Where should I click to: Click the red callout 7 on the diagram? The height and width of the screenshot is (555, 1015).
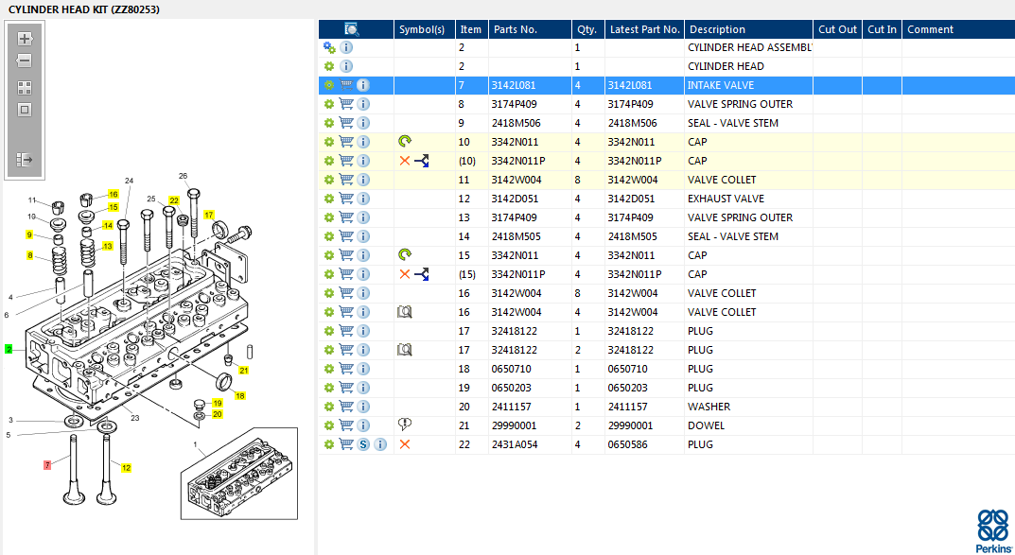(46, 465)
